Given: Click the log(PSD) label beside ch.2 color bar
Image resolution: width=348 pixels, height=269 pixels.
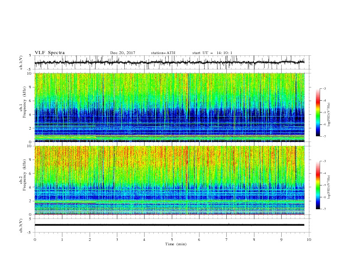Looking at the screenshot, I should [x=329, y=187].
